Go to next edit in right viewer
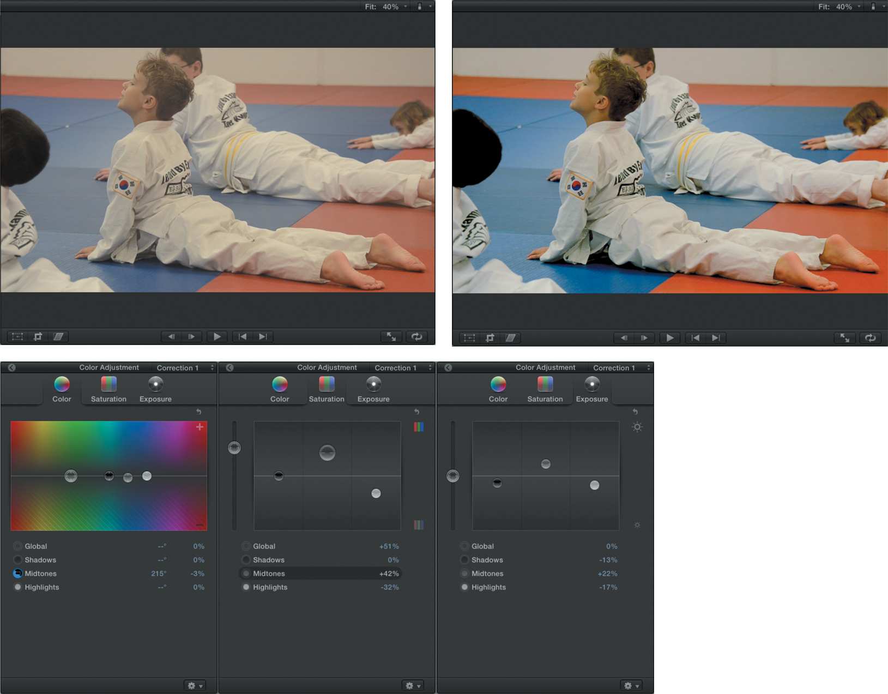Viewport: 888px width, 694px height. click(715, 337)
